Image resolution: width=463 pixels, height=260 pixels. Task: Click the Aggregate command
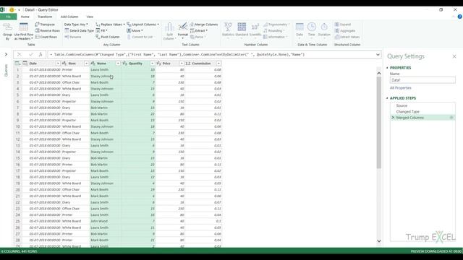345,30
